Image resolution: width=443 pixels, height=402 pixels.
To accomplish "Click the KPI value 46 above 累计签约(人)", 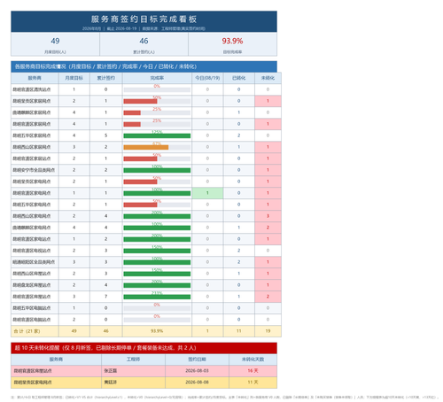I will (144, 41).
